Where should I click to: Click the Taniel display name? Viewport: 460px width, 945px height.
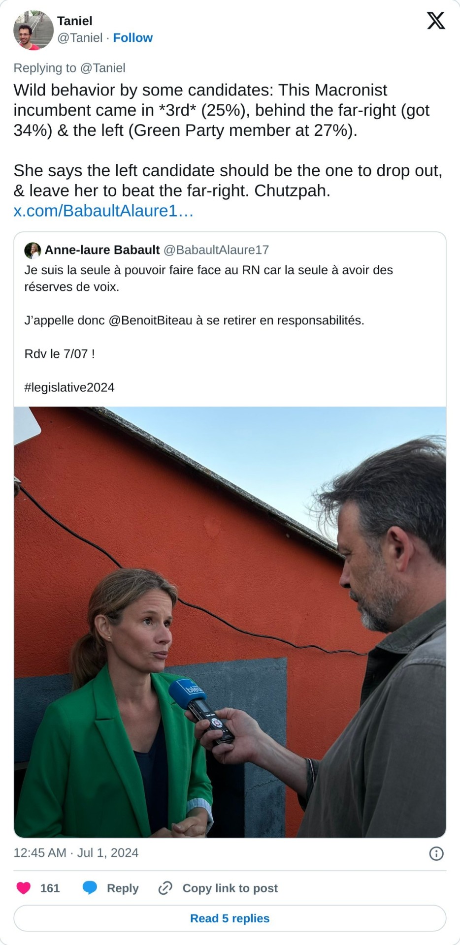[75, 21]
